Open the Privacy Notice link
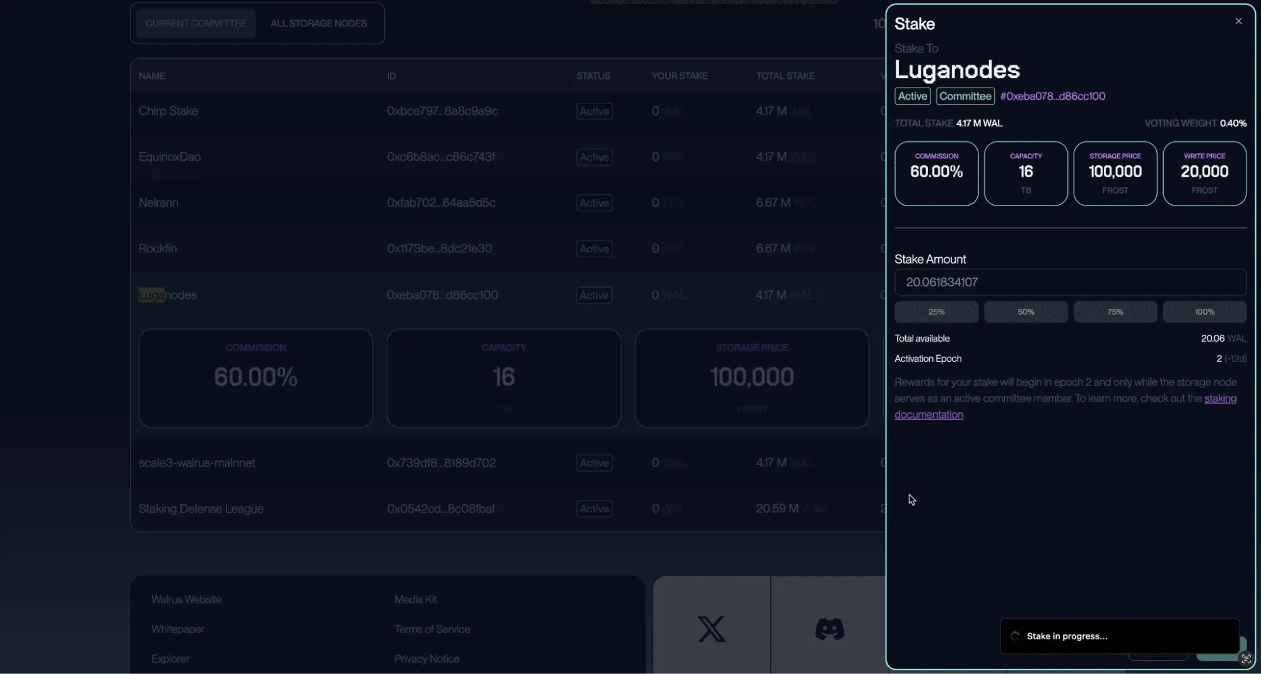The height and width of the screenshot is (674, 1261). pyautogui.click(x=426, y=659)
